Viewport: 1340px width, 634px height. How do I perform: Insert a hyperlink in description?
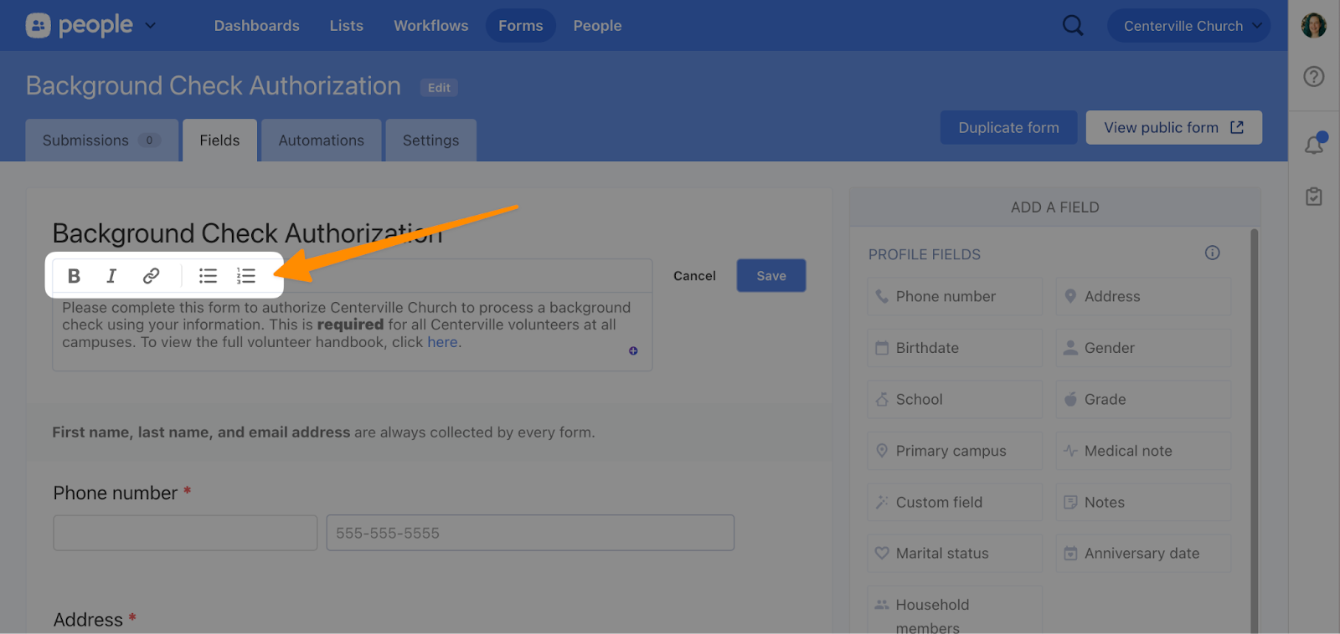pos(151,276)
